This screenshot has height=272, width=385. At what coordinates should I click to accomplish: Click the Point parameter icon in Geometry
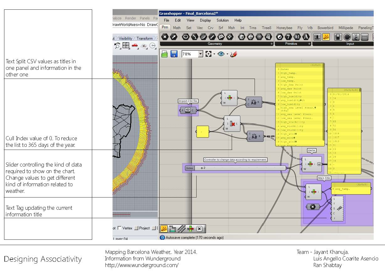165,37
